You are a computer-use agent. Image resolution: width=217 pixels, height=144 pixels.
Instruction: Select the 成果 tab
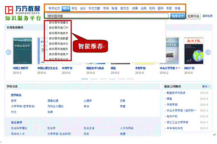coord(135,9)
